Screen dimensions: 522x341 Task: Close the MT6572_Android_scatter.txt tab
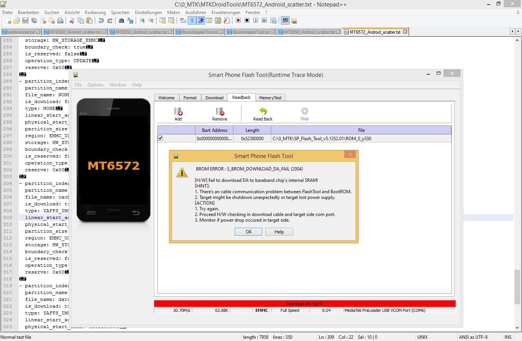(x=405, y=32)
